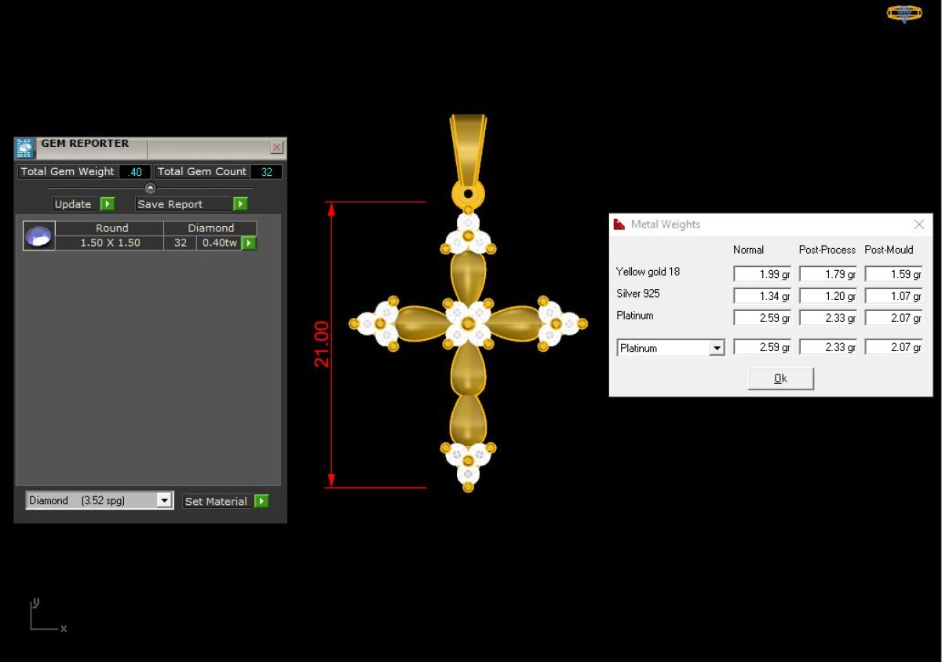The height and width of the screenshot is (662, 942).
Task: Click the Yellow gold 18 Normal weight field
Action: pyautogui.click(x=762, y=274)
